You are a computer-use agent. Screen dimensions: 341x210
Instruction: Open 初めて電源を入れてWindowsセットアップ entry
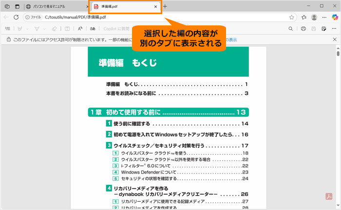point(177,135)
